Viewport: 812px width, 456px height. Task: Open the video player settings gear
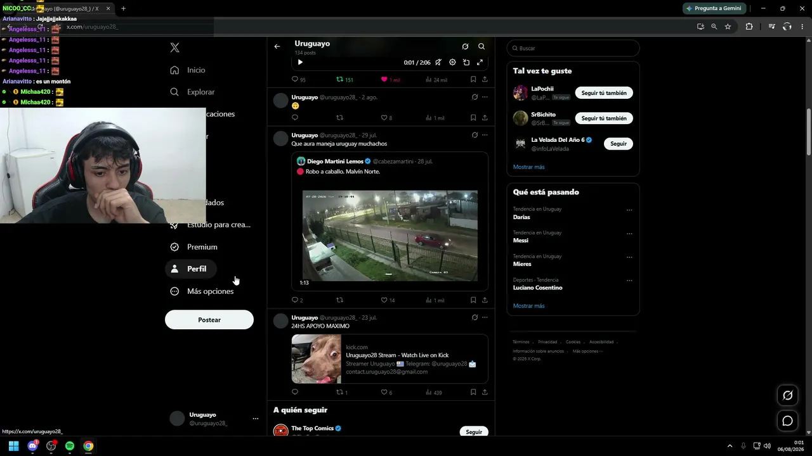click(x=452, y=62)
